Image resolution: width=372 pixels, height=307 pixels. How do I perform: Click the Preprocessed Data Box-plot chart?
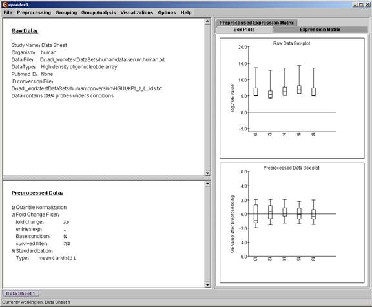[292, 223]
